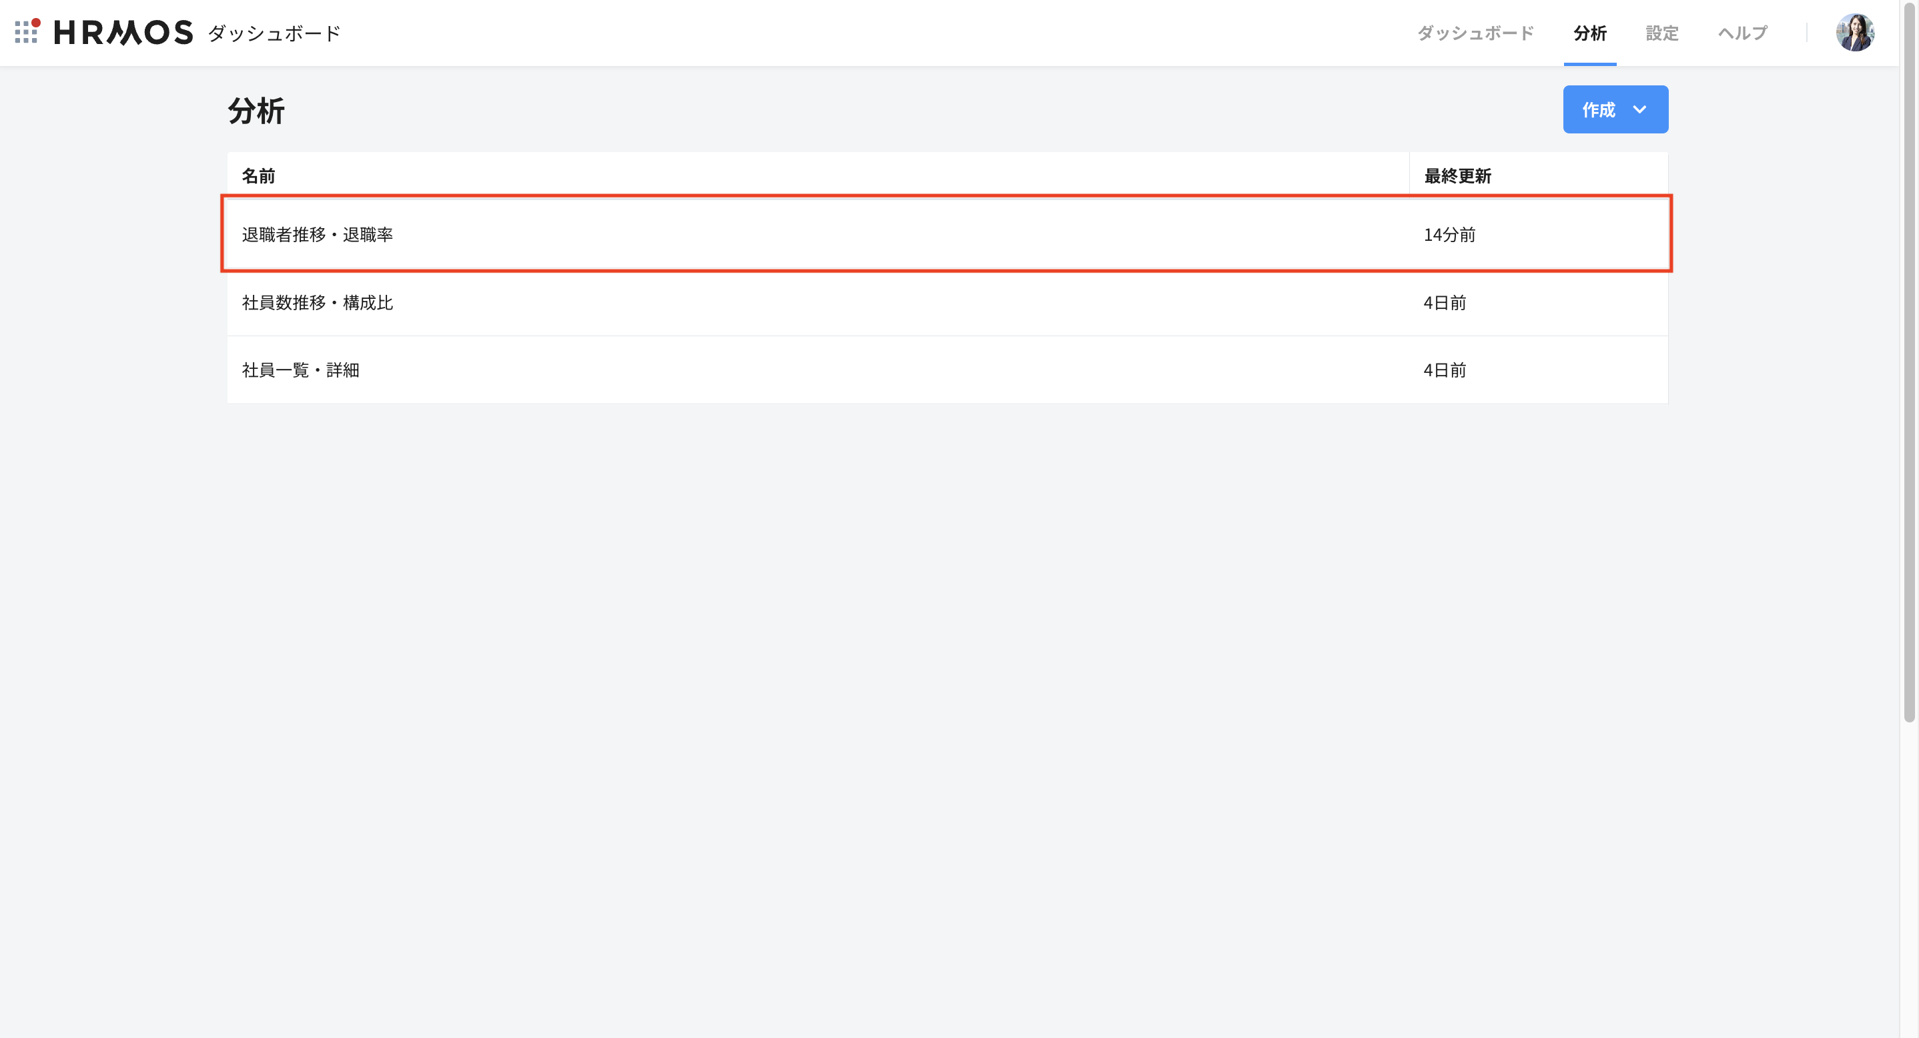Click the ダッシュボード title beside the logo

274,33
